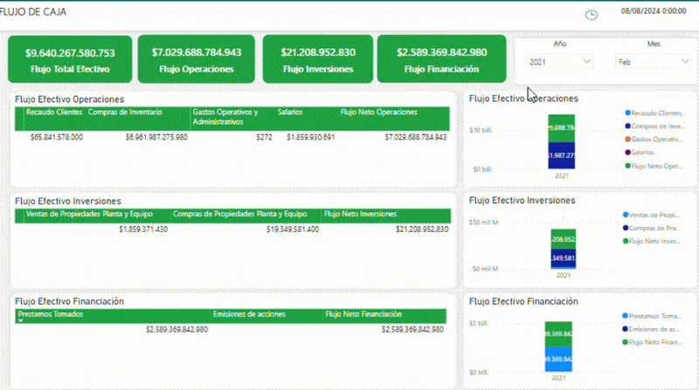
Task: Click Compras de Pro... legend entry
Action: click(x=651, y=228)
